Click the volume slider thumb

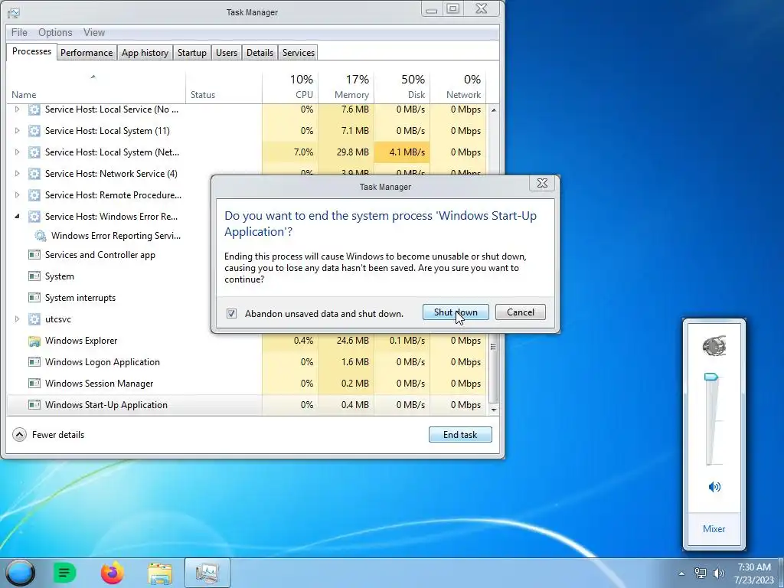pyautogui.click(x=711, y=377)
